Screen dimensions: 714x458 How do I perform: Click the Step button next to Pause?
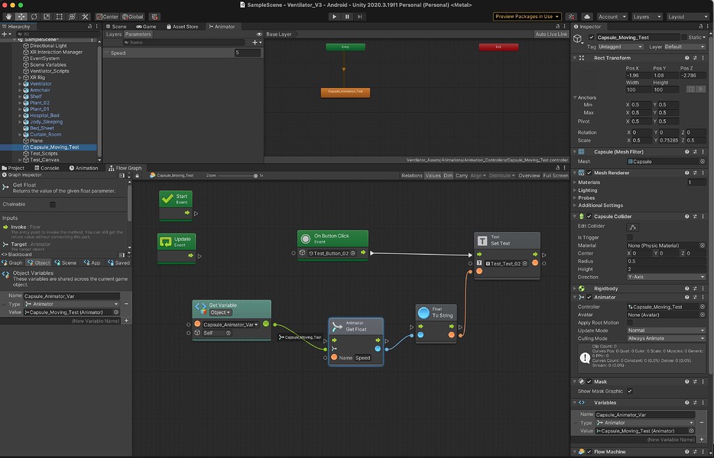pos(359,16)
